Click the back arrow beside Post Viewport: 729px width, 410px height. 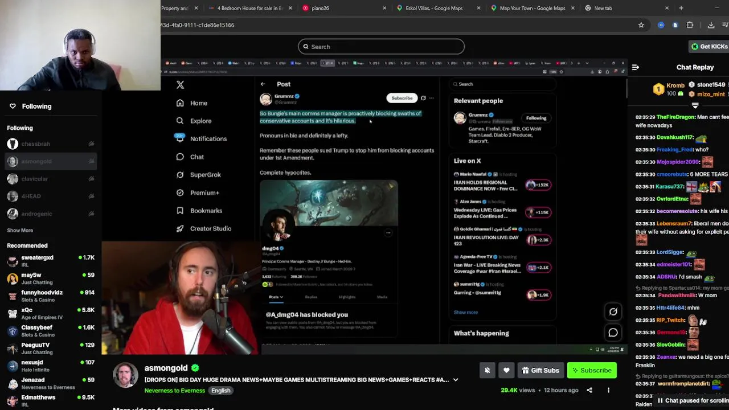tap(263, 84)
